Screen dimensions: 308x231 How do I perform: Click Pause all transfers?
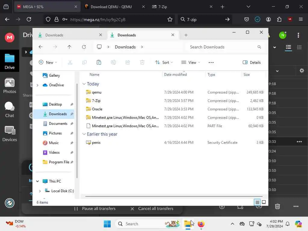click(95, 209)
